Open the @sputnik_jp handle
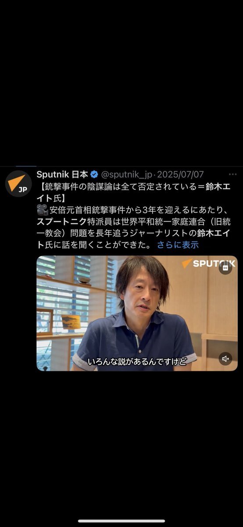243x527 pixels. (x=128, y=174)
